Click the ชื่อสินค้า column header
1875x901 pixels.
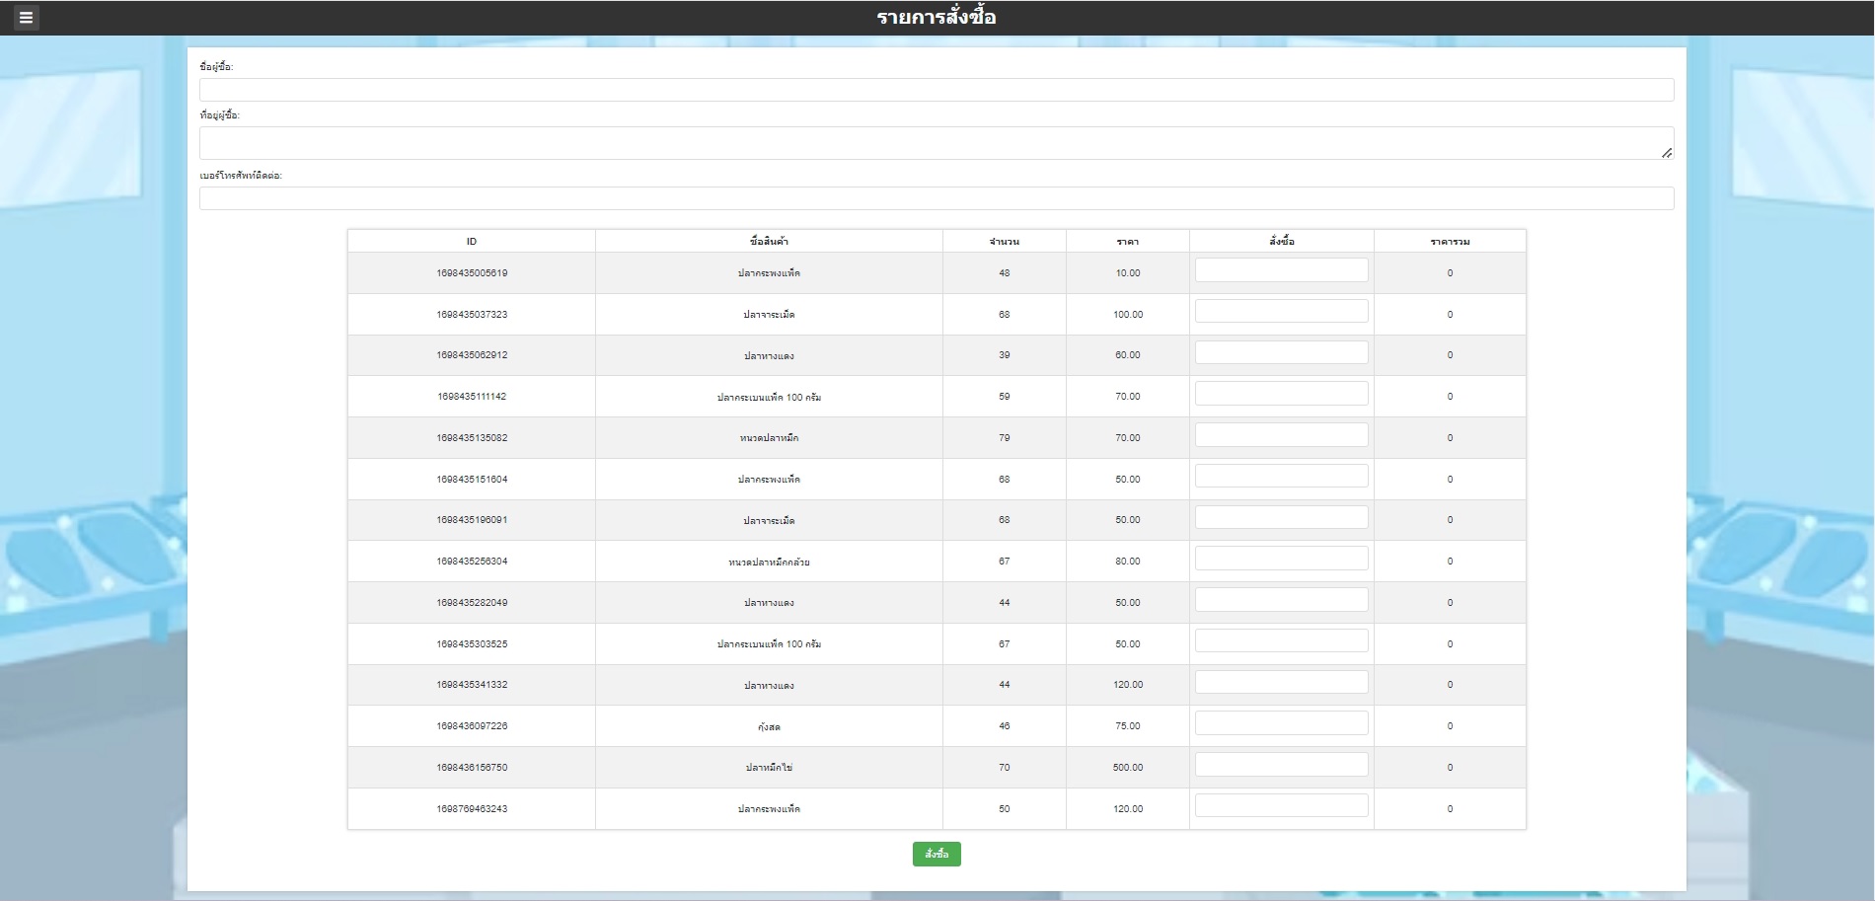pos(769,242)
